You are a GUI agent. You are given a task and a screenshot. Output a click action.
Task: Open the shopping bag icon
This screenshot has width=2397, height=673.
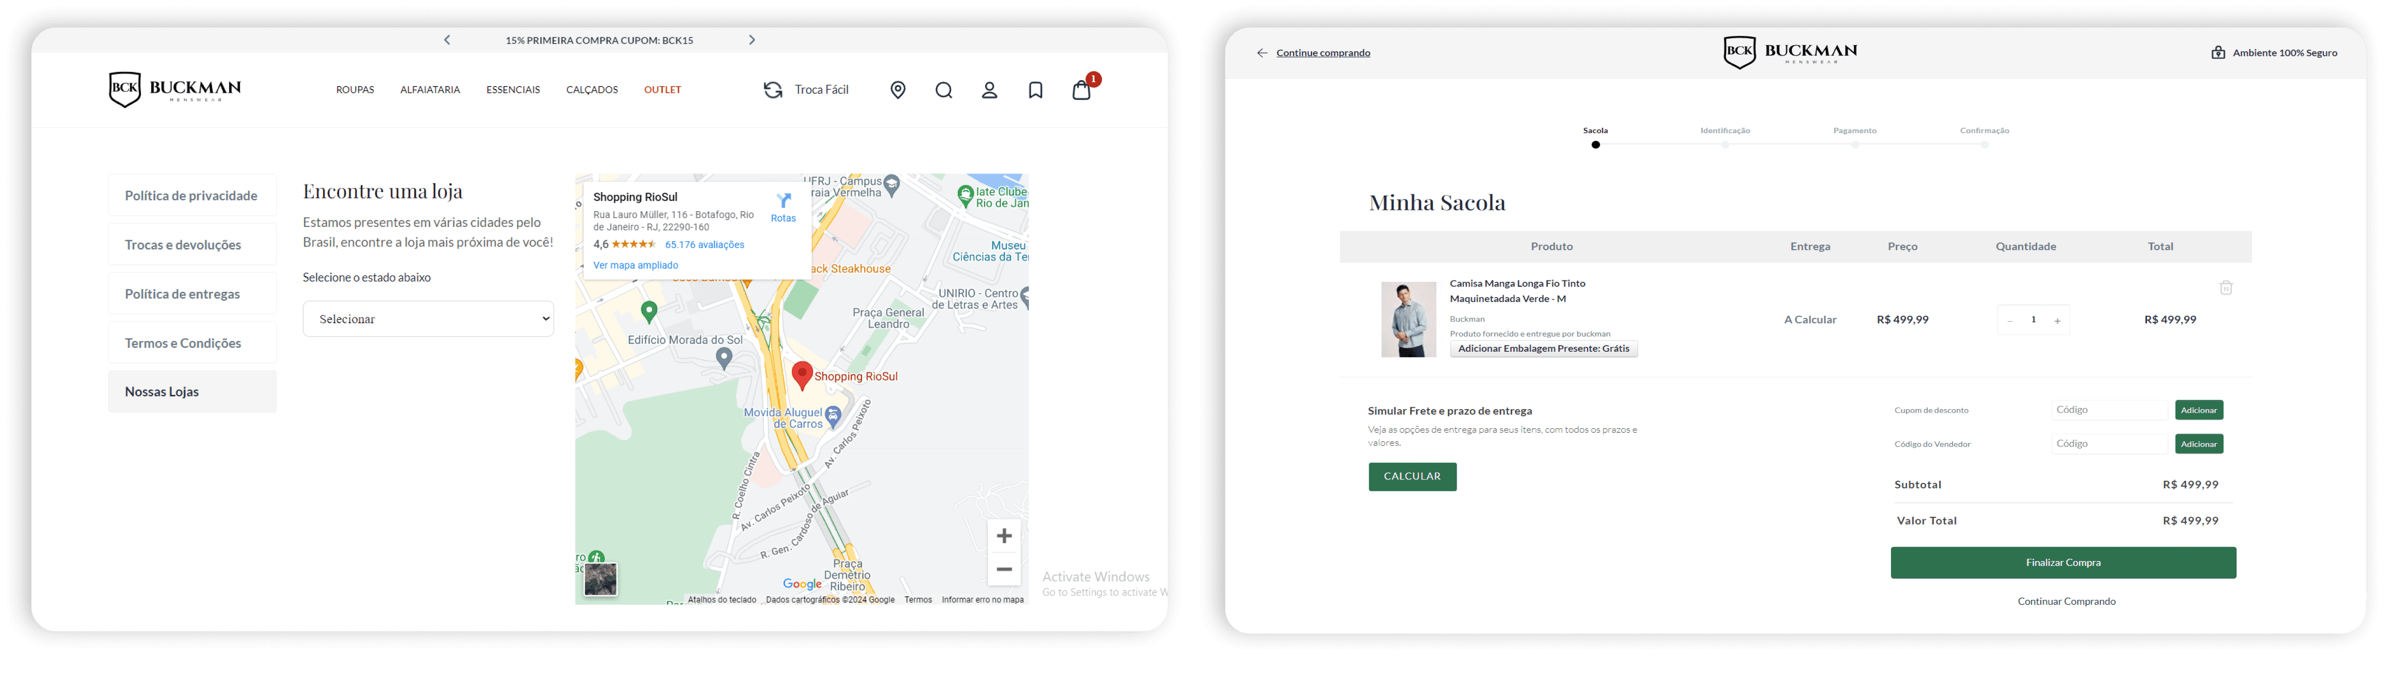click(1081, 90)
